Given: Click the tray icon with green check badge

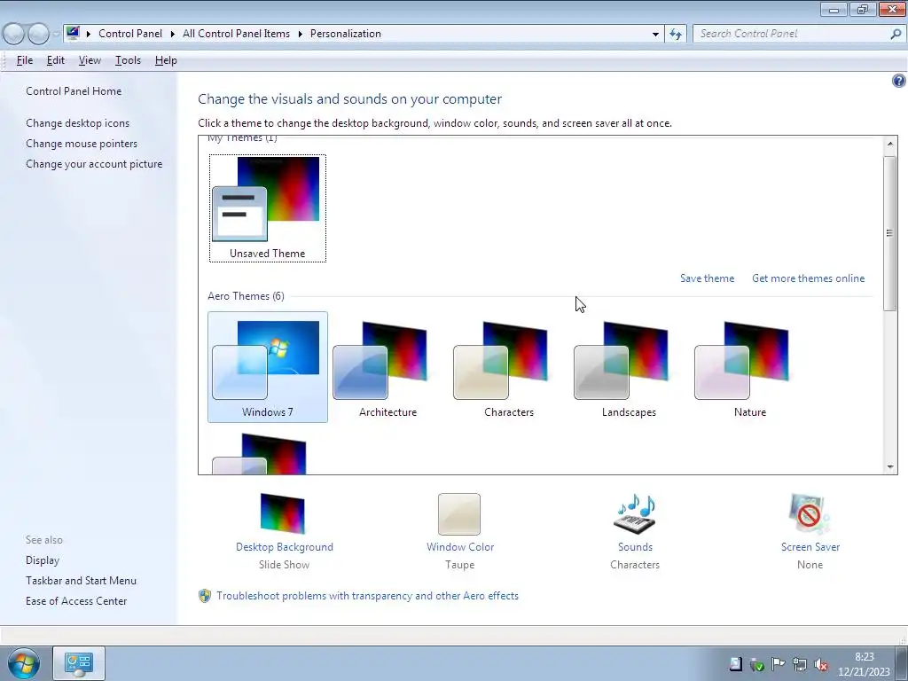Looking at the screenshot, I should 757,664.
